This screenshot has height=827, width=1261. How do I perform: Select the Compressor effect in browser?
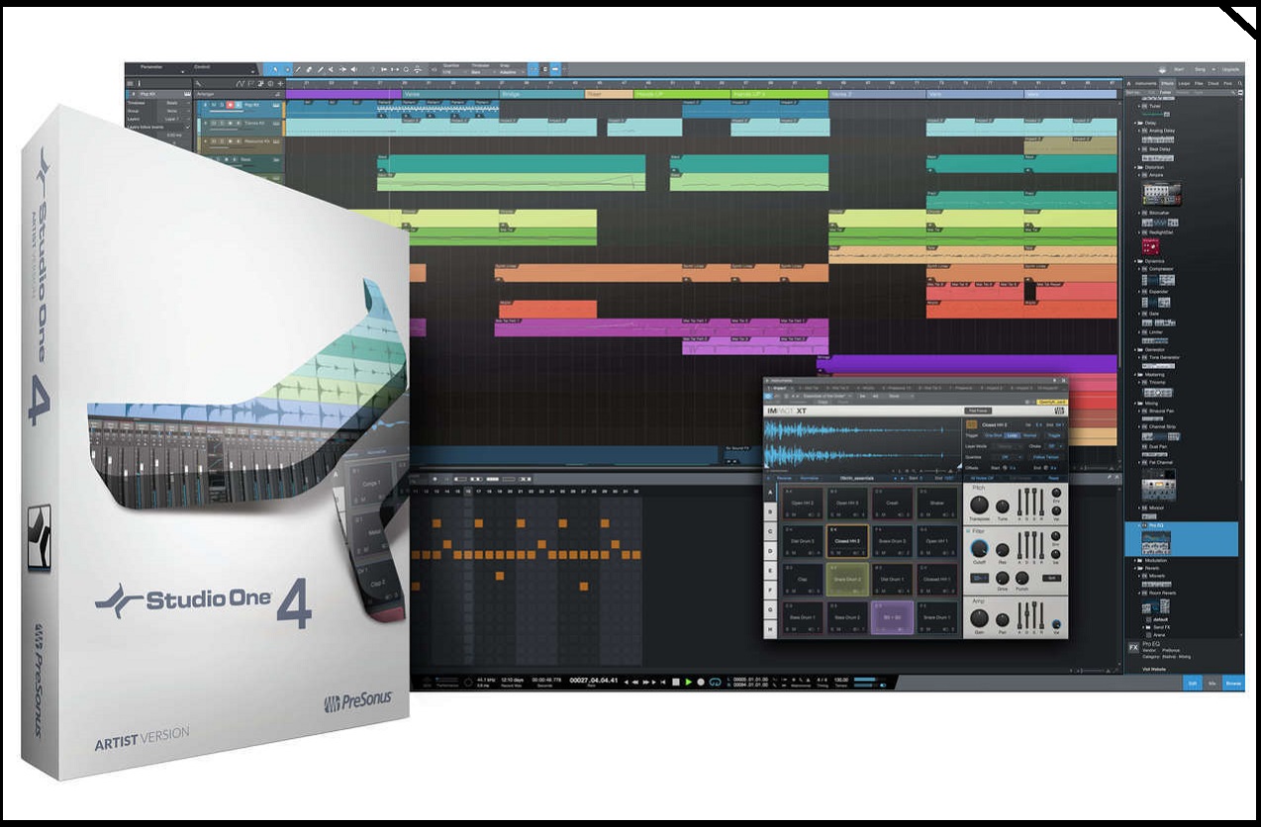click(1162, 269)
